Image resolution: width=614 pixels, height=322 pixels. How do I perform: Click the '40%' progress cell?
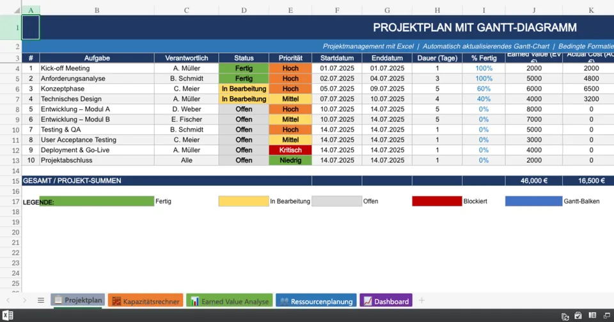484,99
